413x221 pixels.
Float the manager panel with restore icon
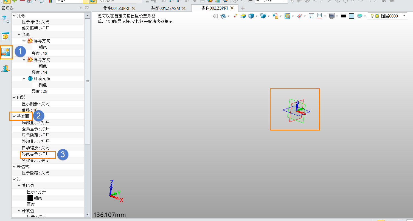point(80,8)
